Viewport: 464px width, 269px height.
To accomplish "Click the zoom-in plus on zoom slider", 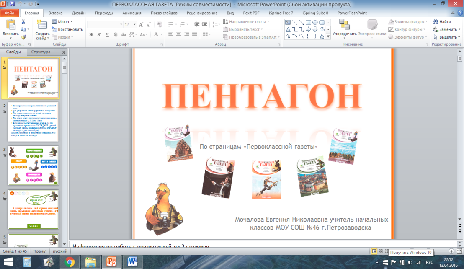I will click(451, 251).
